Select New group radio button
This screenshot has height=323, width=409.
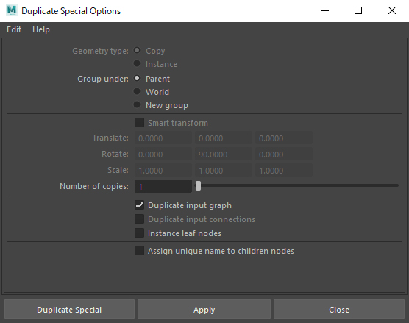tap(137, 105)
